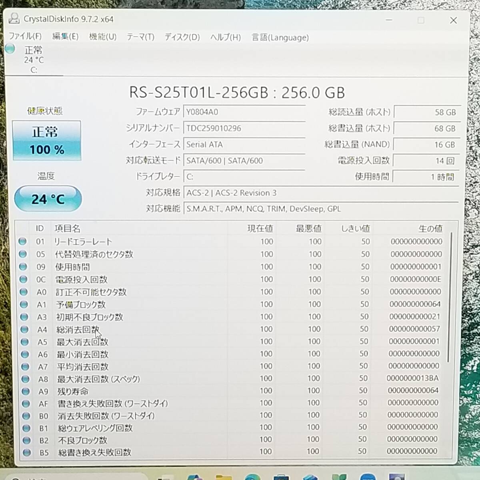Click status orb for 総消去回数 row

[x=24, y=329]
